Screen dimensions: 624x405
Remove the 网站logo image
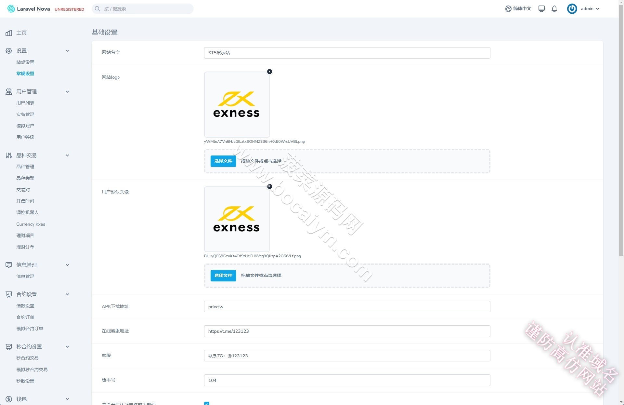[x=269, y=72]
